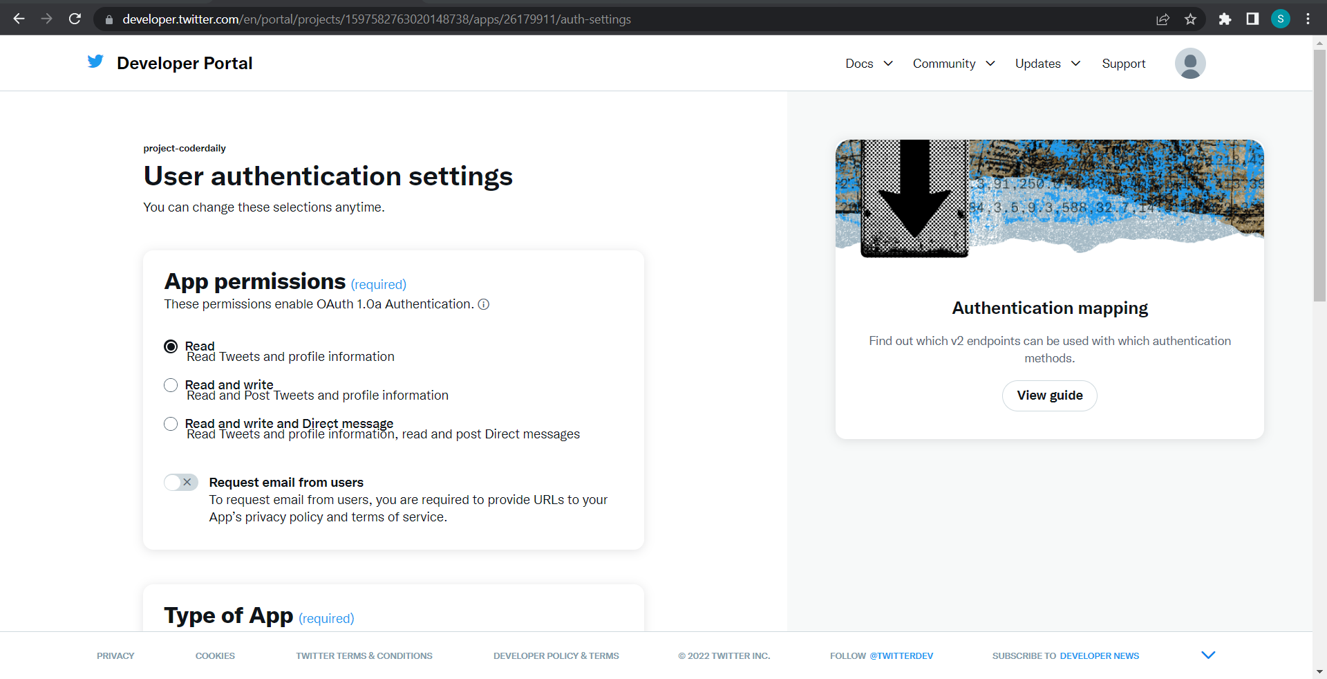Reload the page
Image resolution: width=1327 pixels, height=679 pixels.
tap(75, 19)
